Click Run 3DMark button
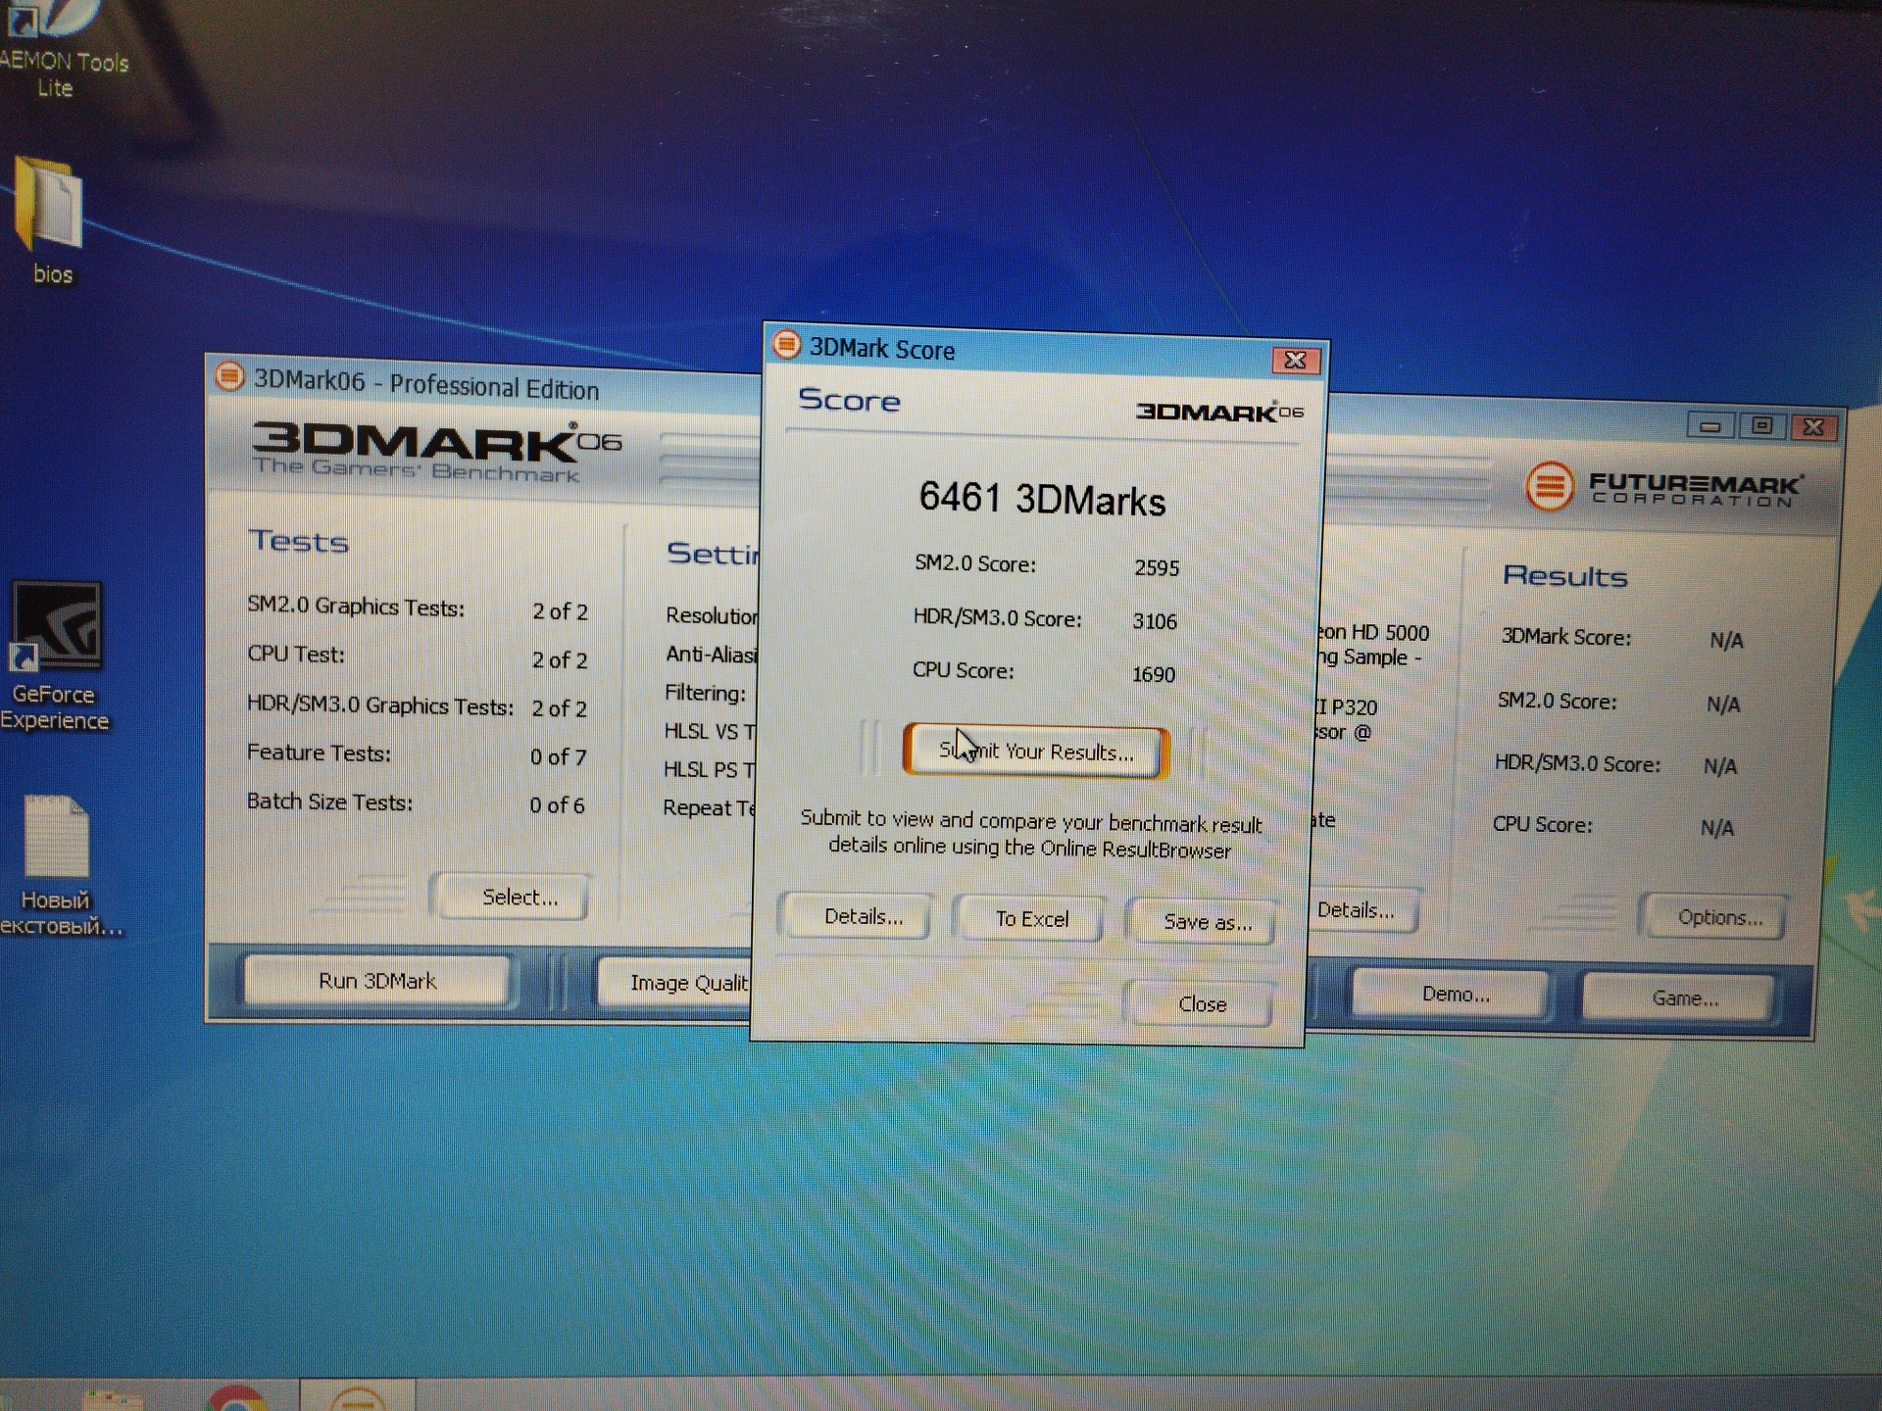Screen dimensions: 1882x1411 click(x=376, y=981)
